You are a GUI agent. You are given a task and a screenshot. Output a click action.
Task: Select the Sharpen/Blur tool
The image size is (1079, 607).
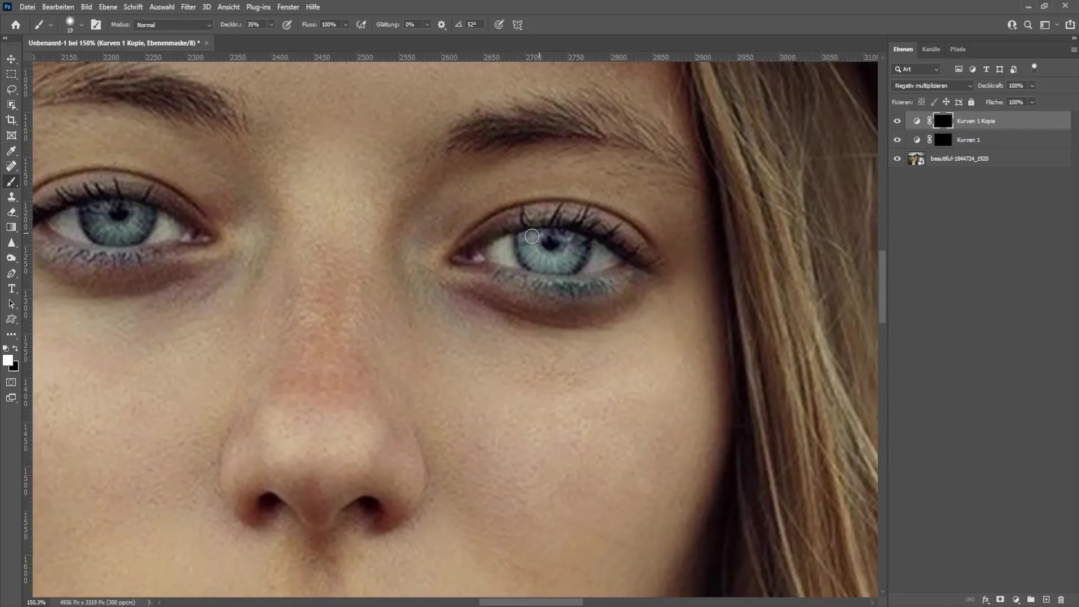pos(11,243)
